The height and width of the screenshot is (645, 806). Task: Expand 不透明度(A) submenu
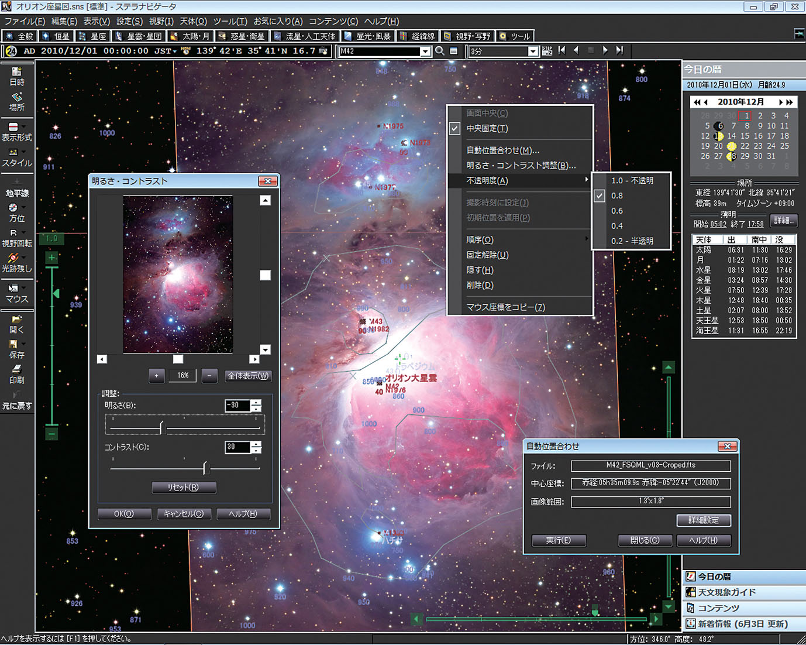point(521,180)
